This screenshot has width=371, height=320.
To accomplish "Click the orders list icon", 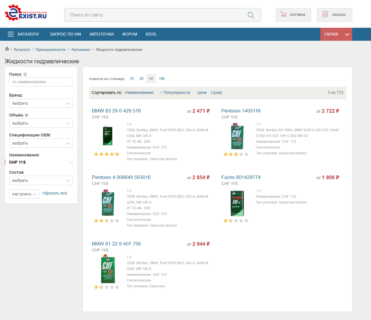I will 325,14.
